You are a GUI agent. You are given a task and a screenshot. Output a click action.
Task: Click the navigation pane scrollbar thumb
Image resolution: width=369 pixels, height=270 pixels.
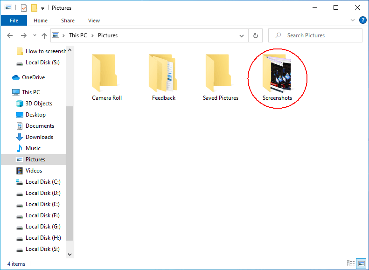[x=70, y=173]
